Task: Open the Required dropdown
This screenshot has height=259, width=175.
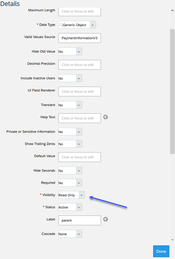Action: [70, 183]
